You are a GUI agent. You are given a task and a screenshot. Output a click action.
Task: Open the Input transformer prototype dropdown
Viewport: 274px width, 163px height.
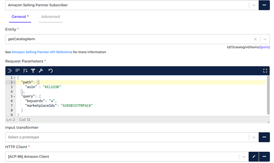tap(254, 137)
